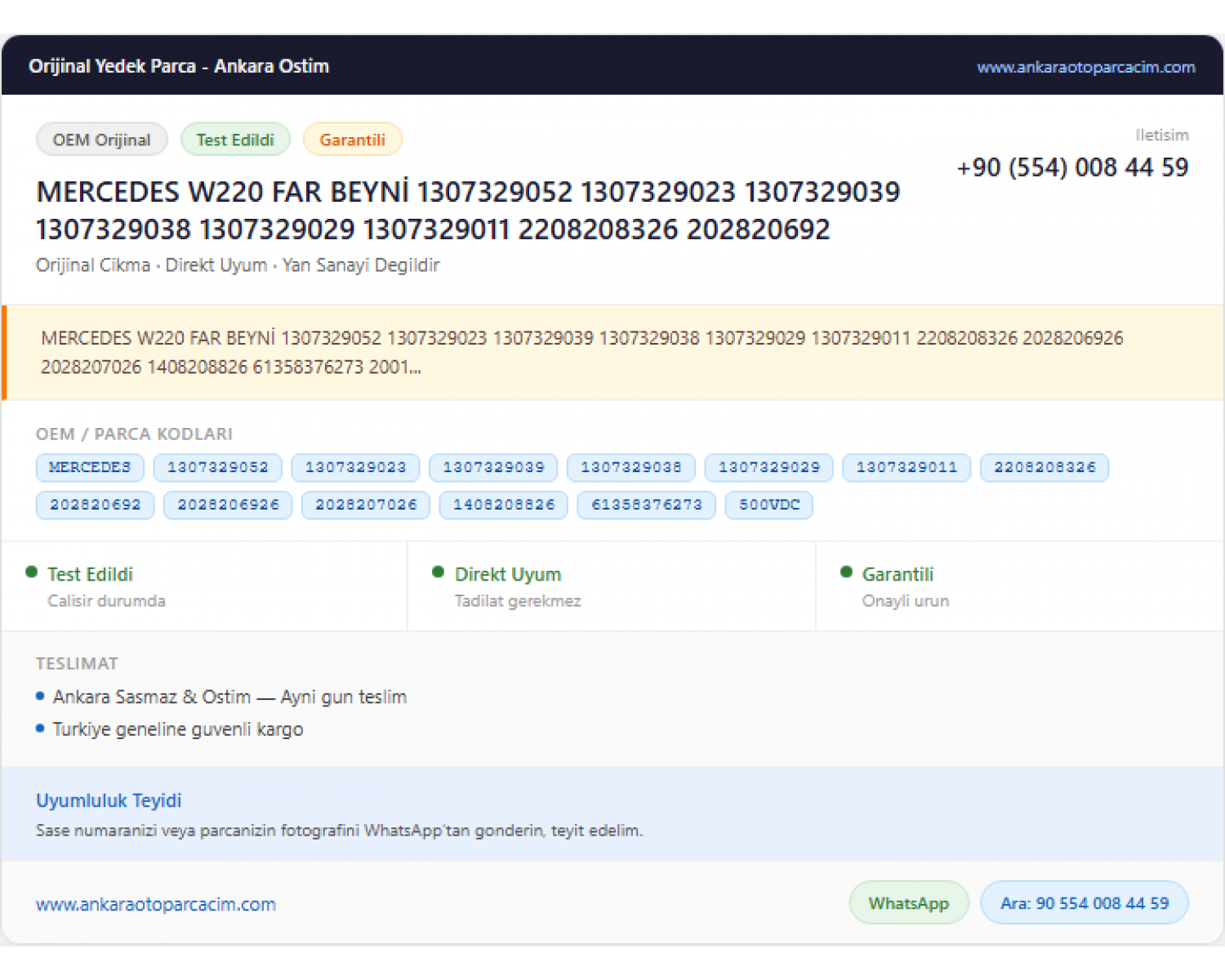This screenshot has height=980, width=1225.
Task: Select the 500VDC code chip
Action: [x=769, y=505]
